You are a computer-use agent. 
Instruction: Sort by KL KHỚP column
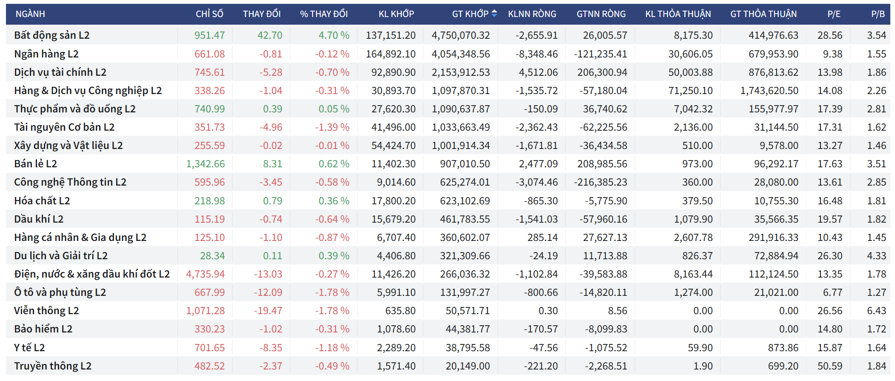(x=396, y=14)
